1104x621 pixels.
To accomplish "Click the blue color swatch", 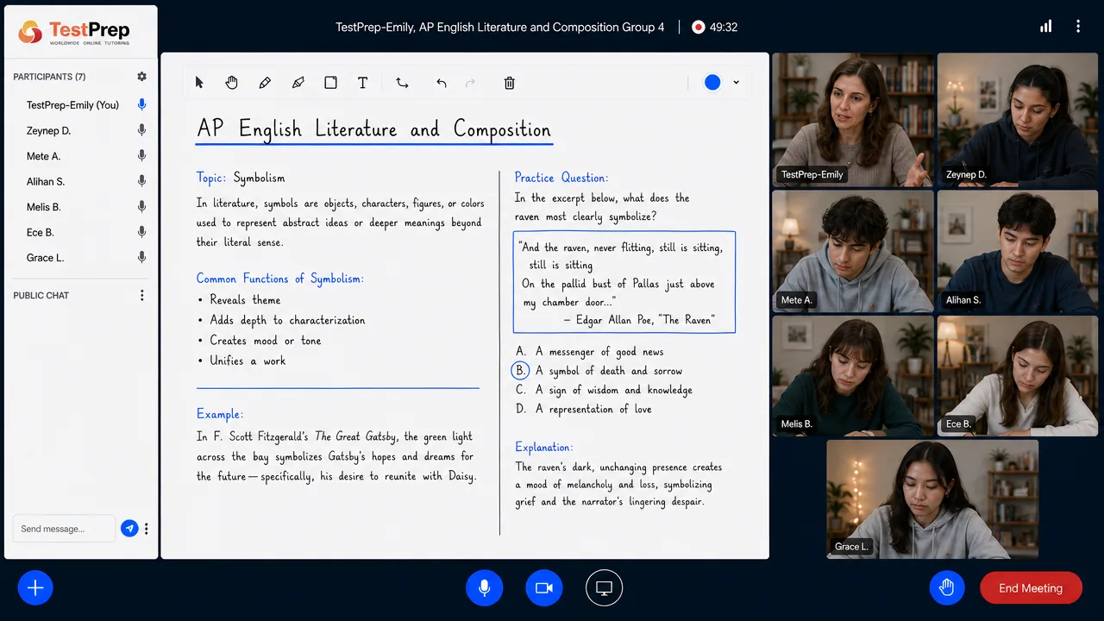I will pyautogui.click(x=712, y=83).
